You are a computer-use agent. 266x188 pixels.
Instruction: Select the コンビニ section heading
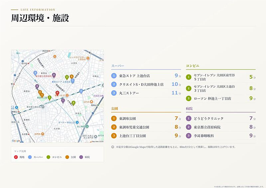(x=193, y=66)
